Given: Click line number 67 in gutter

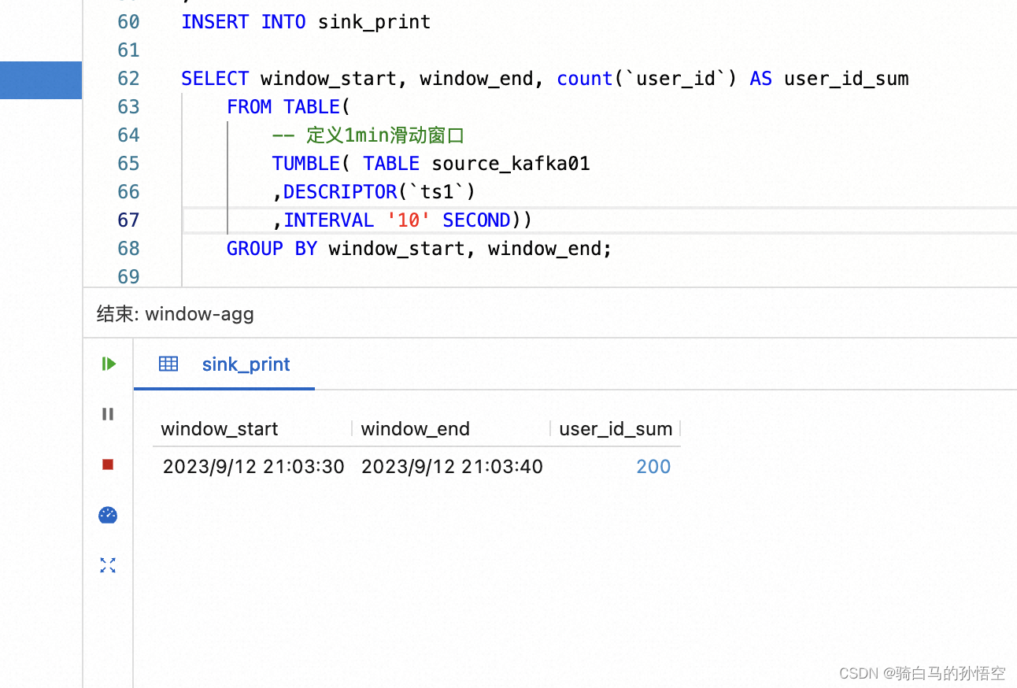Looking at the screenshot, I should click(128, 220).
